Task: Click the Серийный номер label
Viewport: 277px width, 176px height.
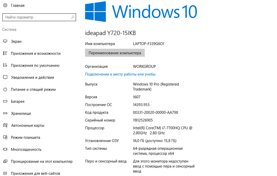Action: click(x=100, y=120)
